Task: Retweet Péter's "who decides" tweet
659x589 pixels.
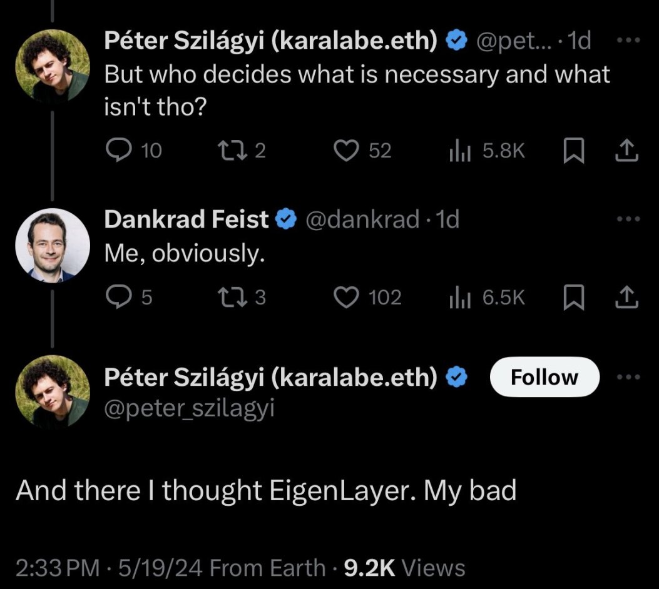Action: coord(226,151)
